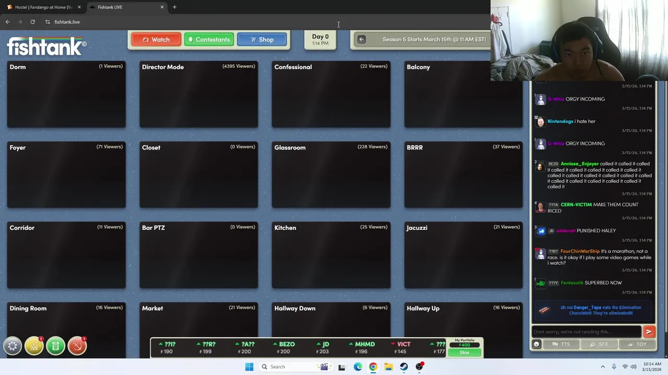Send the chat message with arrow button
The width and height of the screenshot is (668, 375).
click(x=649, y=332)
